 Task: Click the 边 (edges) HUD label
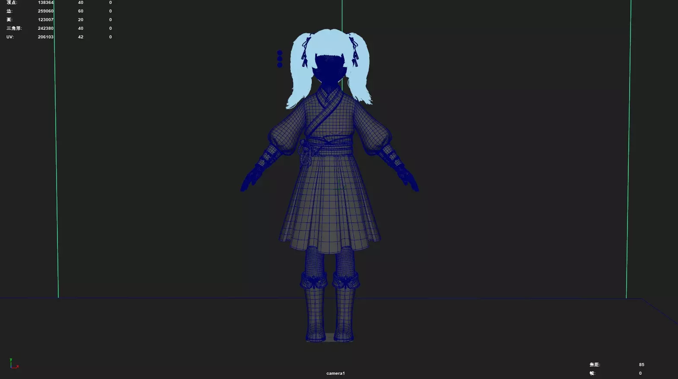tap(10, 11)
